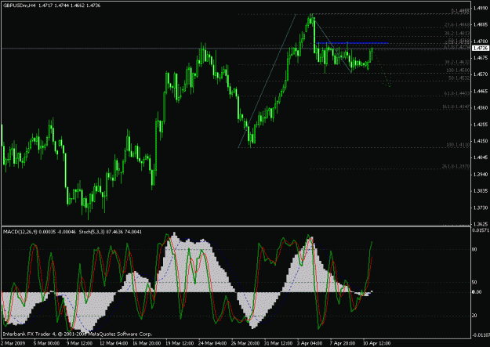This screenshot has height=347, width=490.
Task: Click the 24 Mar 04:00 date label
Action: [x=212, y=343]
